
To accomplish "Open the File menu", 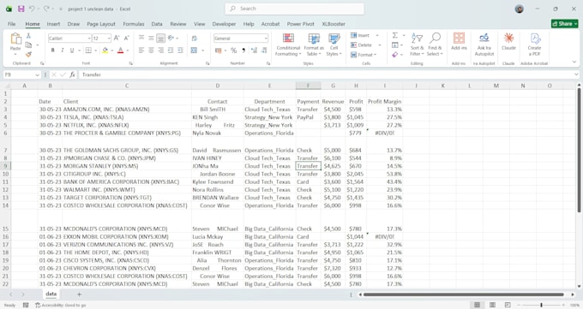I will point(11,24).
